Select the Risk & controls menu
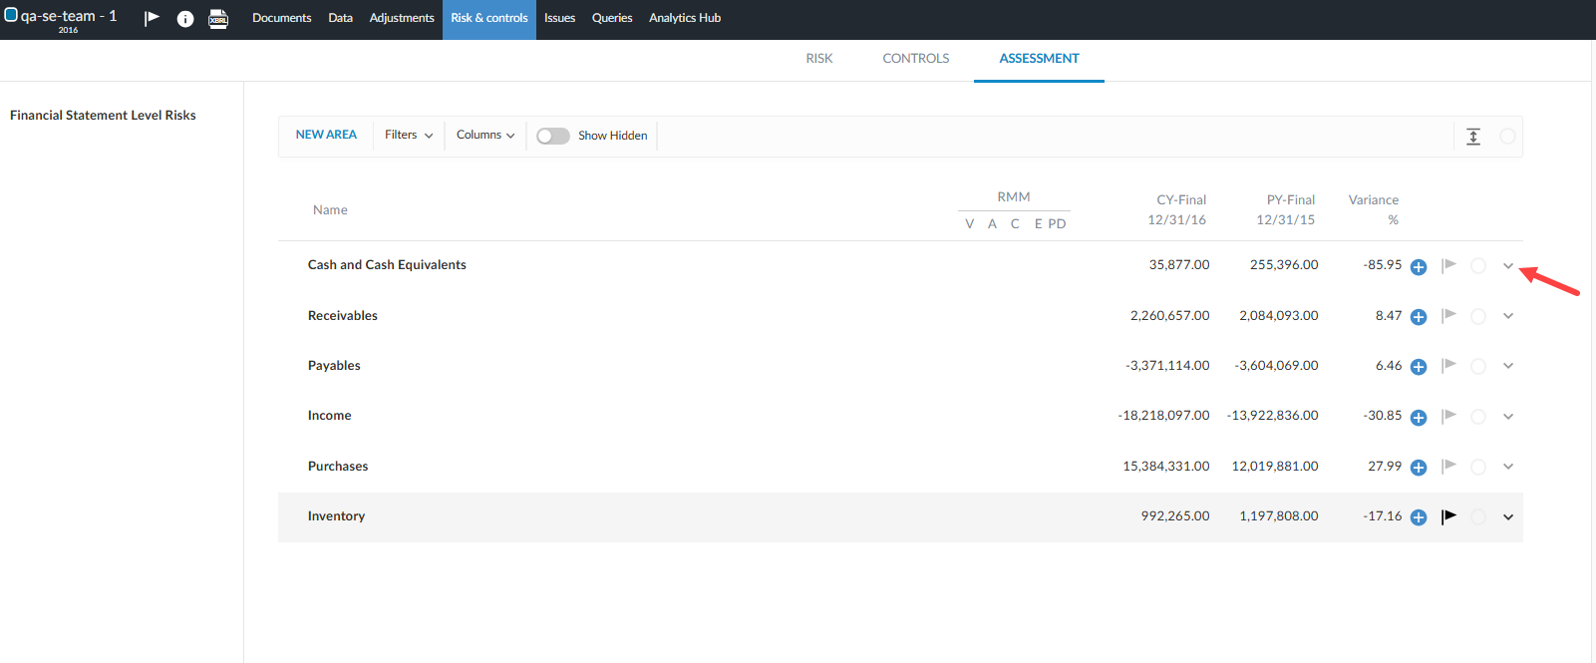The image size is (1596, 663). click(x=489, y=18)
